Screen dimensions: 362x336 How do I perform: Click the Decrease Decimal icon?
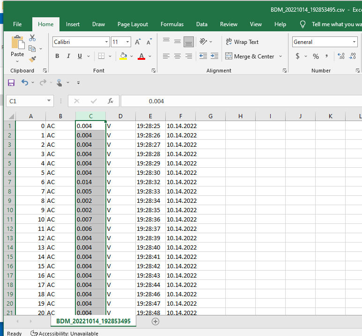[x=352, y=56]
